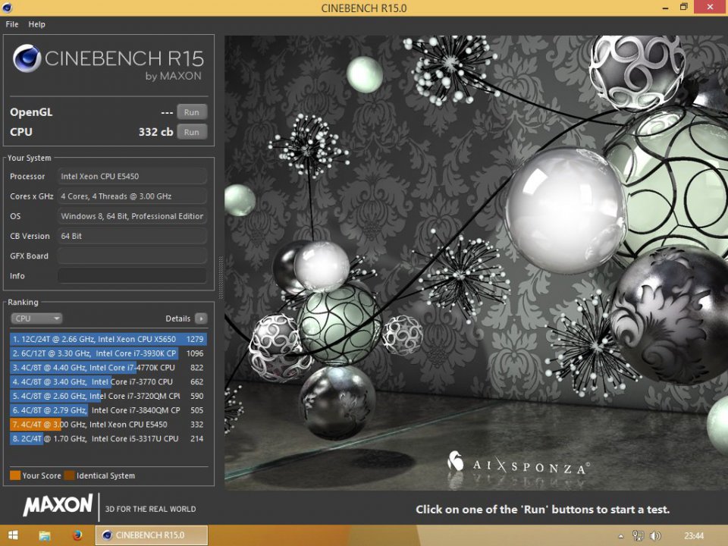Screen dimensions: 728x546
Task: Select ranking row 8 Core i5-3317U
Action: [108, 439]
